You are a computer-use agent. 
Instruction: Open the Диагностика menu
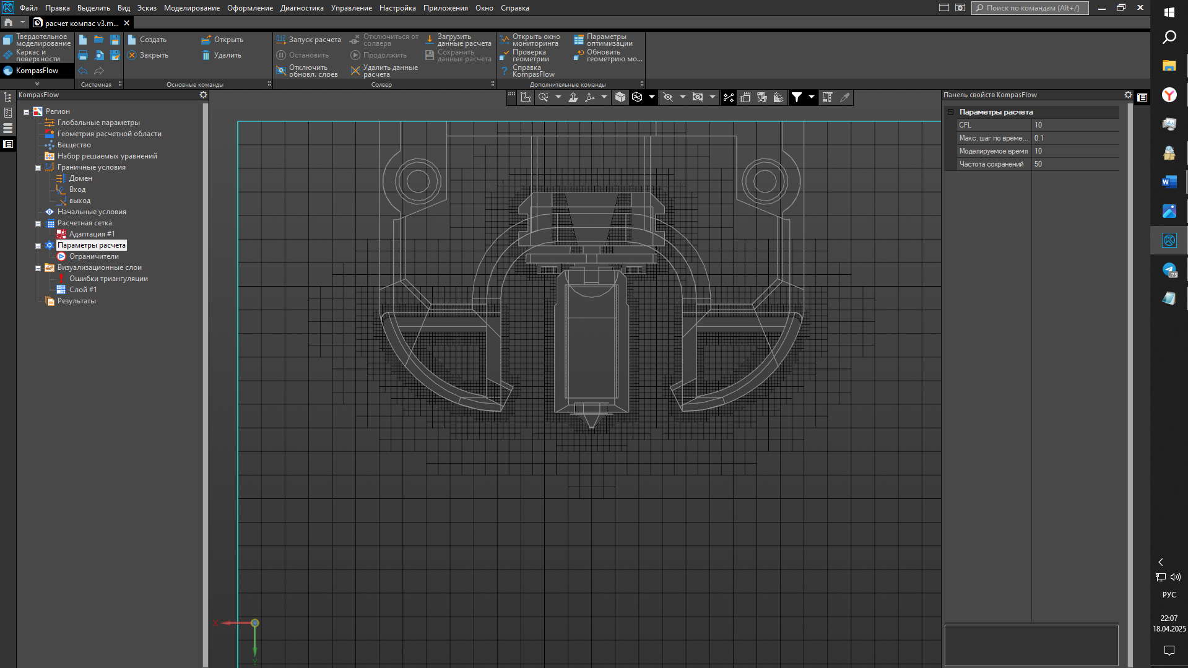(x=301, y=8)
